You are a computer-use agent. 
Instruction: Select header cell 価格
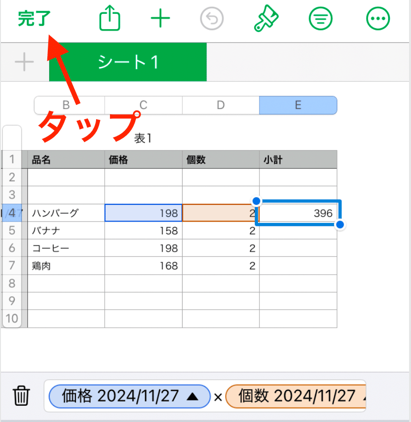click(143, 160)
